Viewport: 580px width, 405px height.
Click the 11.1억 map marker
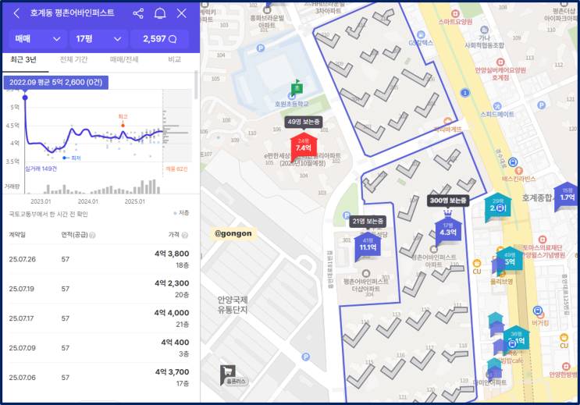click(368, 245)
